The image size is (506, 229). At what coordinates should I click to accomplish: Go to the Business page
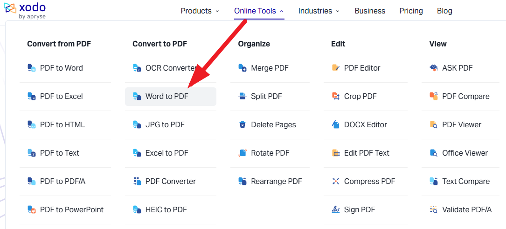370,11
